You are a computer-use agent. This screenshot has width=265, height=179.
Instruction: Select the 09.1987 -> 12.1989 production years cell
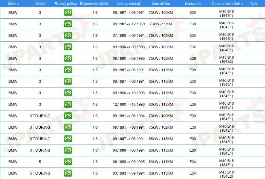click(129, 24)
